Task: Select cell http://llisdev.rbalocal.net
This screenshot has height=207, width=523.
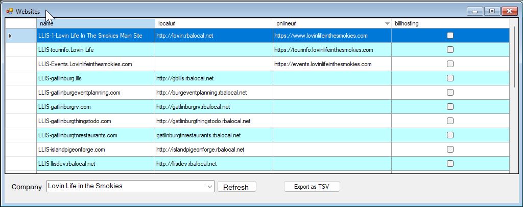Action: tap(214, 164)
